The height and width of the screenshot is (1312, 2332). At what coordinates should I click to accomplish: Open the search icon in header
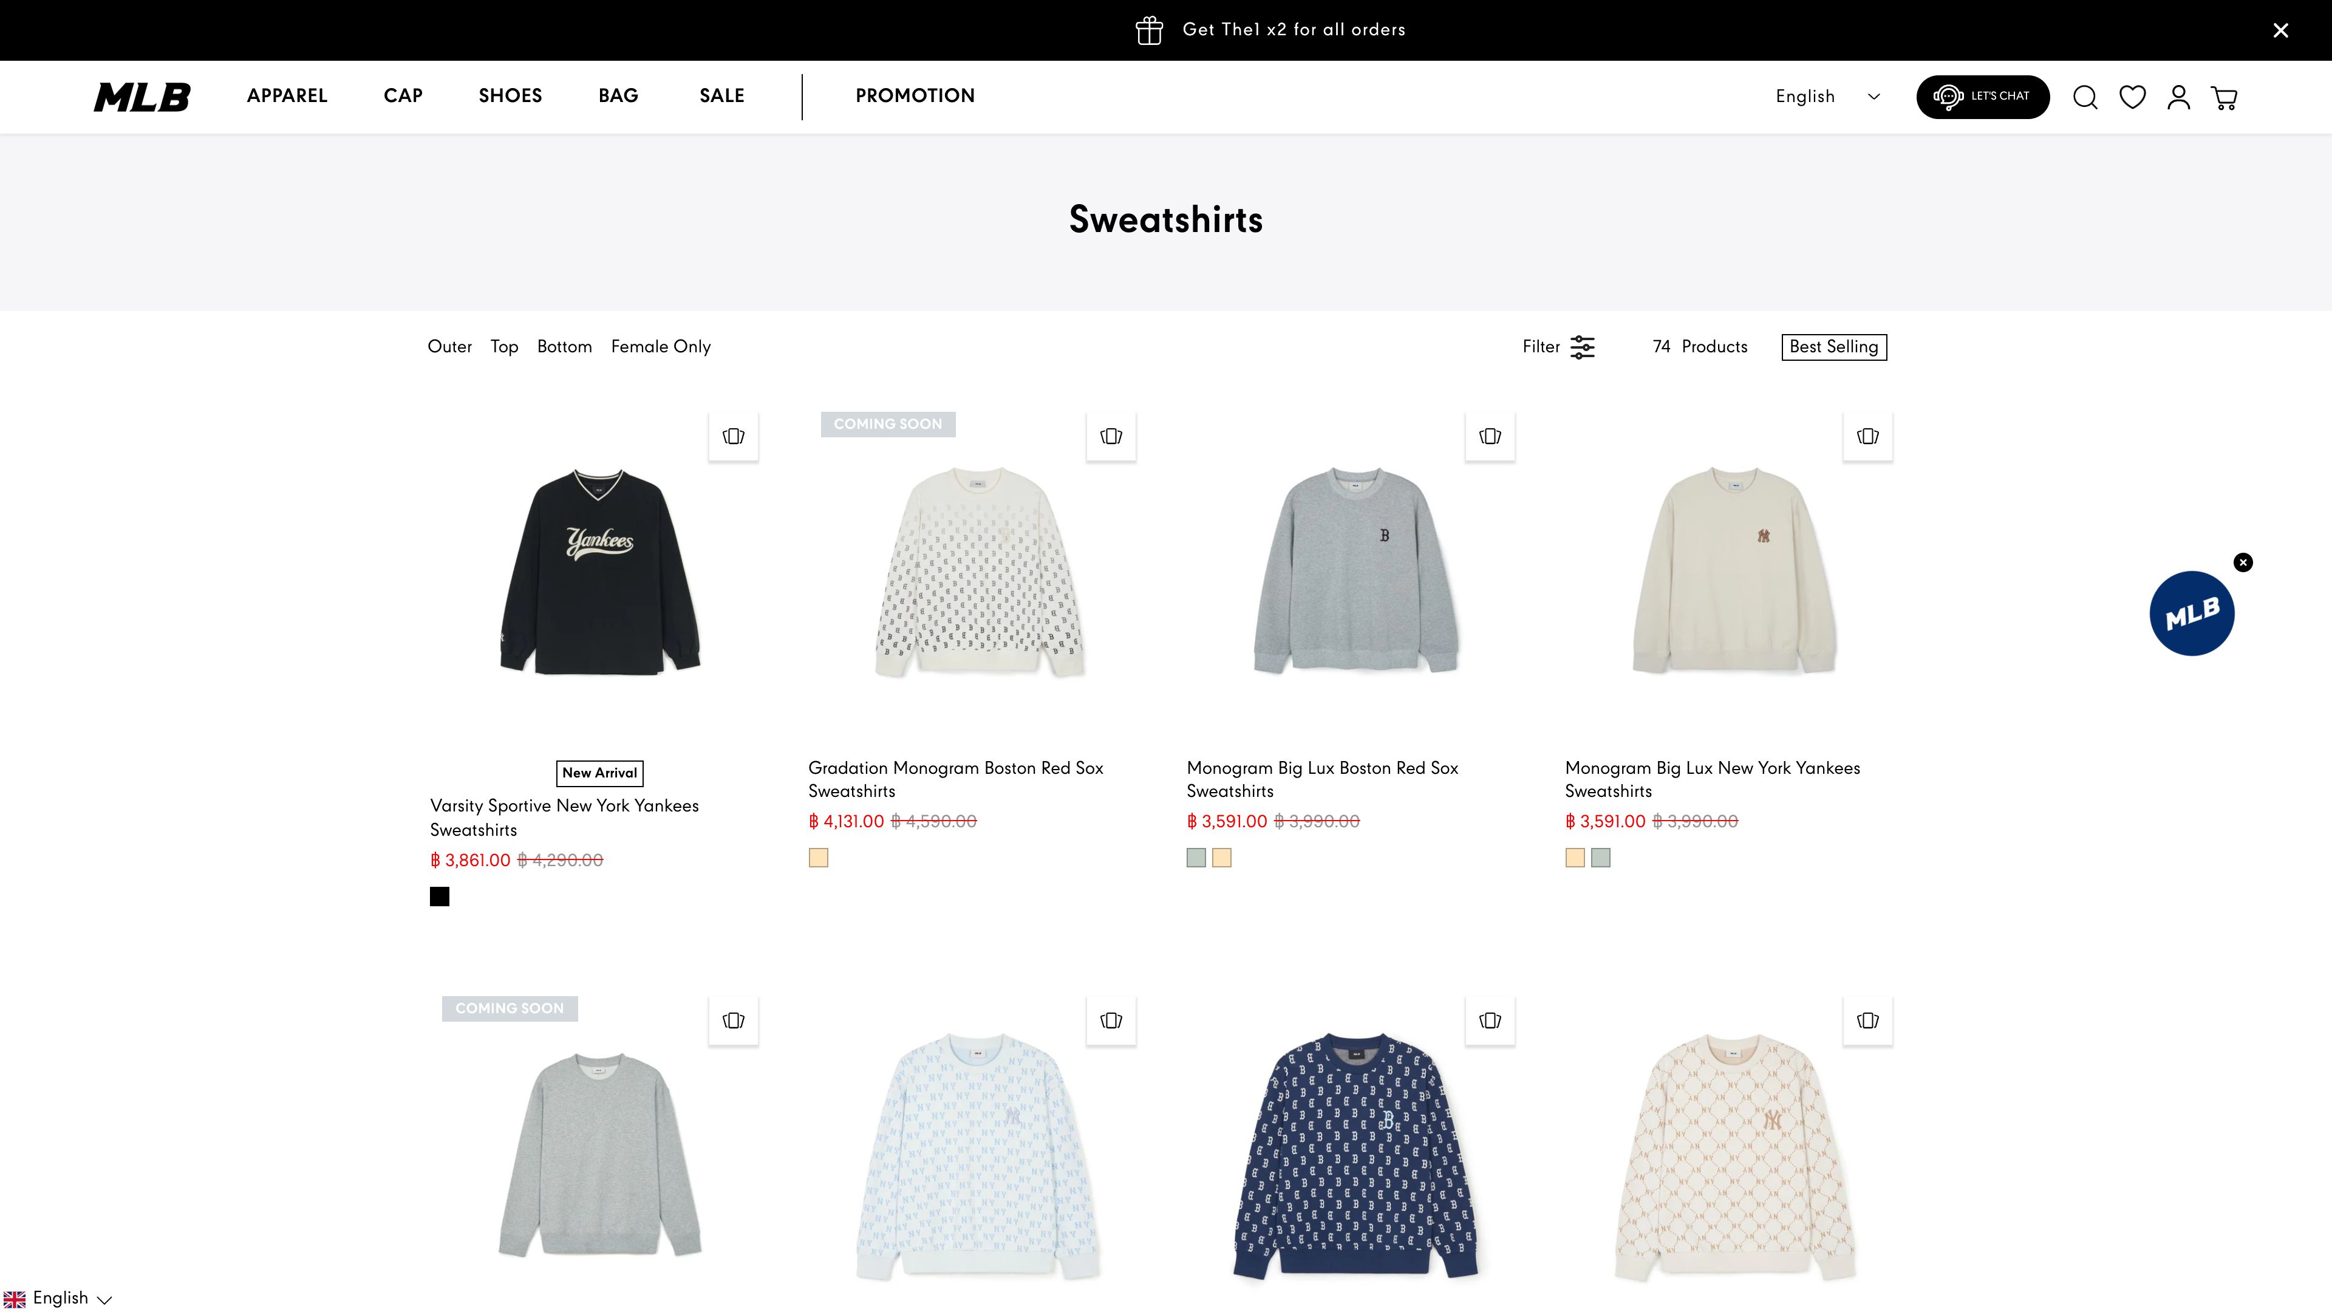pyautogui.click(x=2085, y=98)
